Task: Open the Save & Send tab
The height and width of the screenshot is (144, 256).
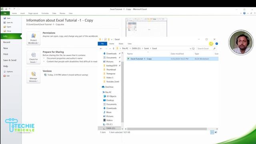Action: [10, 60]
